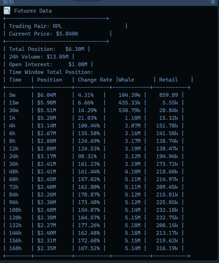Select position $5.90M in the 15m row
Screen dimensions: 219x263
pos(47,103)
